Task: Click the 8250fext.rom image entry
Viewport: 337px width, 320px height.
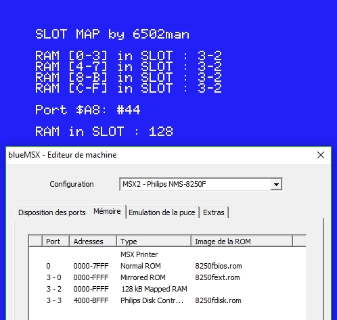Action: click(x=217, y=277)
